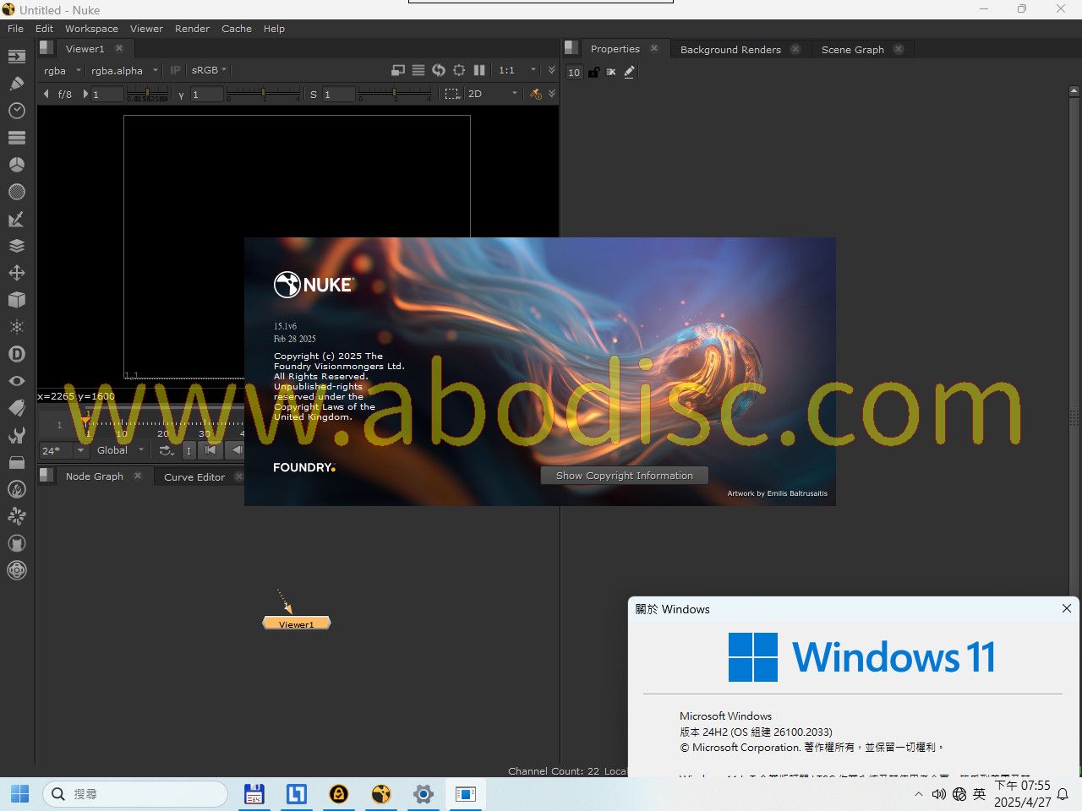
Task: Click the clip to format icon in Viewer
Action: 398,70
